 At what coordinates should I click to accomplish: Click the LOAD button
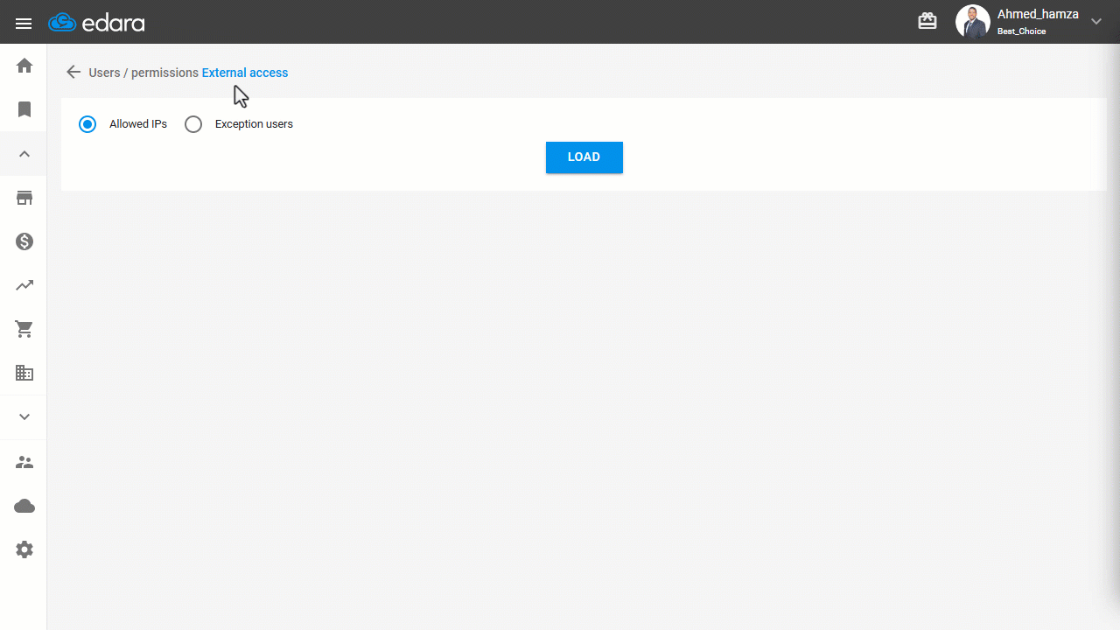click(584, 157)
